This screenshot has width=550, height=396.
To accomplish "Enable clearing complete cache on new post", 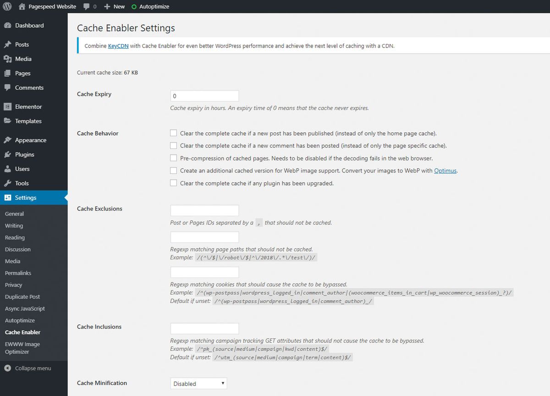I will pyautogui.click(x=174, y=133).
